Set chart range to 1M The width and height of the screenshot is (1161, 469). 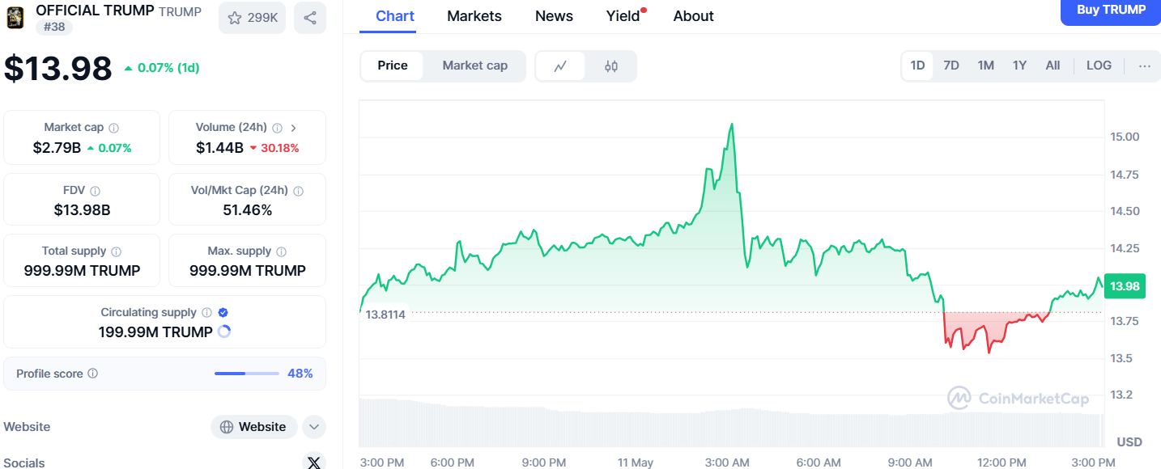point(985,66)
